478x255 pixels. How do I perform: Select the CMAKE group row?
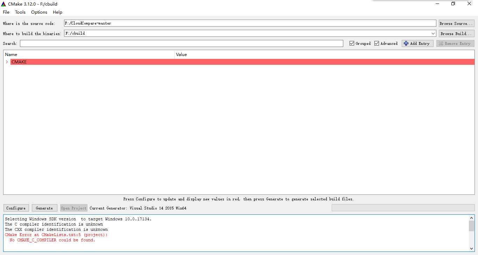pos(242,62)
